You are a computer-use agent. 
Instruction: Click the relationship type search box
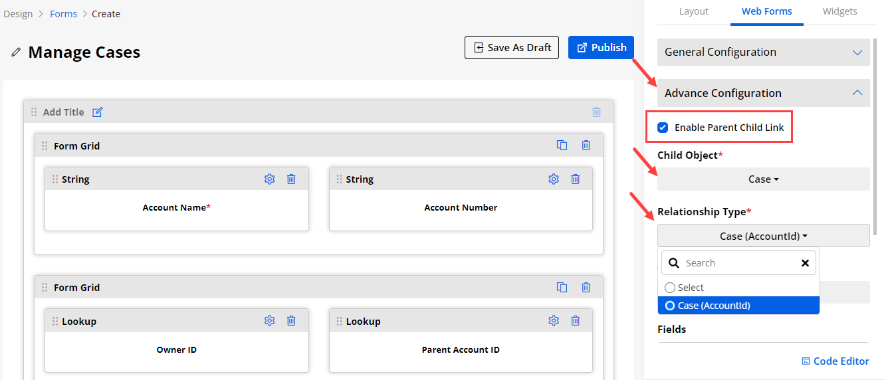pyautogui.click(x=738, y=263)
